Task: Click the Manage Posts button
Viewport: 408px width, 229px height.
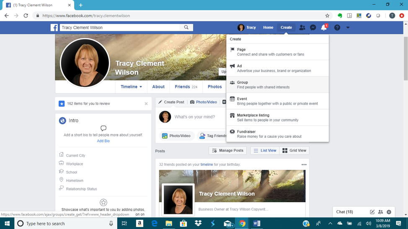Action: coord(227,150)
